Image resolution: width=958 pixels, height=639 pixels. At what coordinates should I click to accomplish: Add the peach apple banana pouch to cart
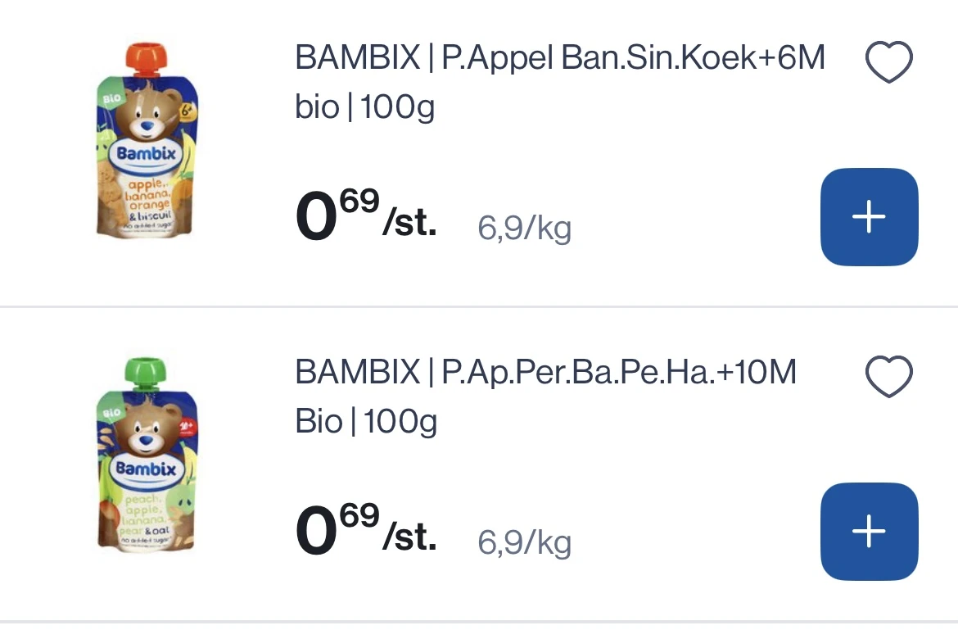coord(869,531)
